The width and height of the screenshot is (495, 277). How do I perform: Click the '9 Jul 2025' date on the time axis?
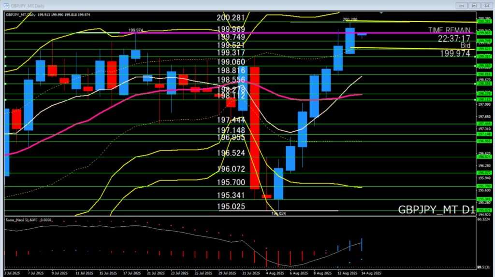coord(59,273)
